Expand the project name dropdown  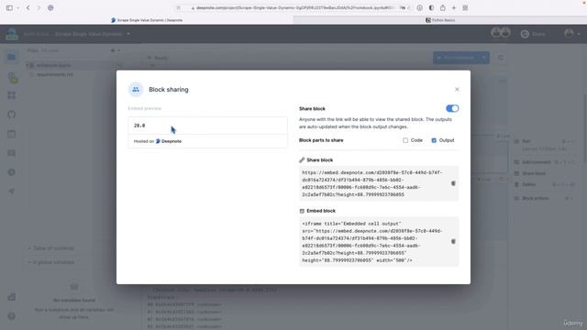[128, 34]
